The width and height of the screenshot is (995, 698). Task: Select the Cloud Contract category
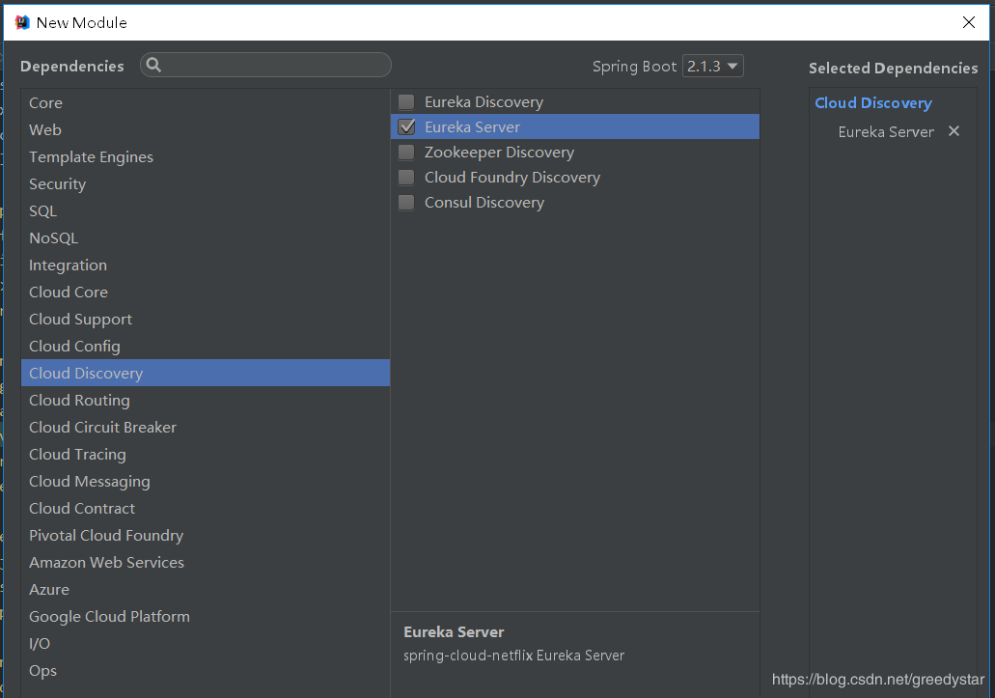(x=206, y=508)
